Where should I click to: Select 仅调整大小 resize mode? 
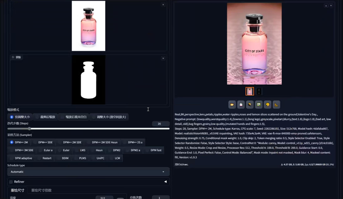pos(20,117)
